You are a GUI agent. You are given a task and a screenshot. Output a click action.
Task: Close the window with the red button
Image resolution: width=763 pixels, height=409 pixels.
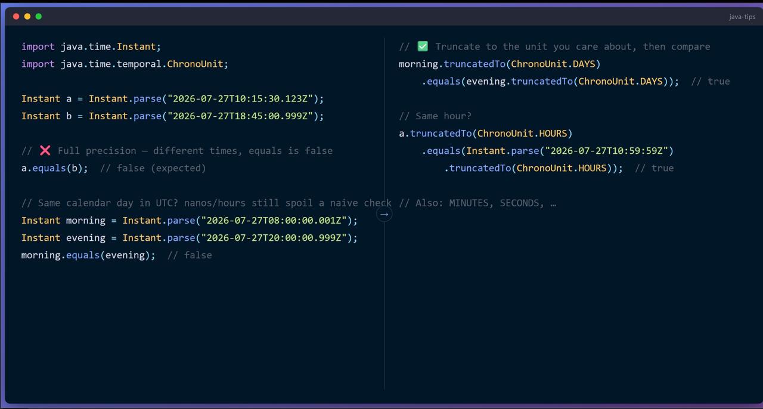[x=16, y=16]
